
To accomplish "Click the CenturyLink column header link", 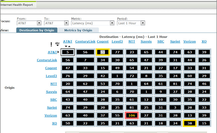I will tap(85, 41).
